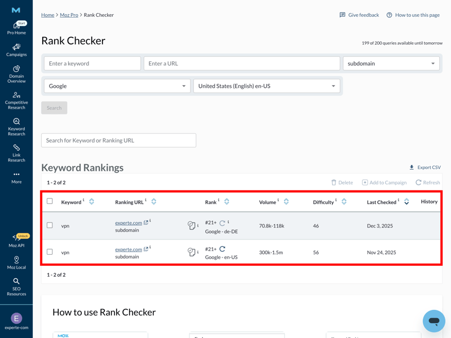
Task: Click the Give feedback link
Action: tap(359, 15)
